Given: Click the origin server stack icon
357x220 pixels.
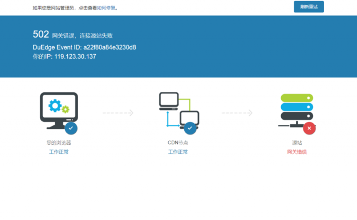Looking at the screenshot, I should click(297, 111).
